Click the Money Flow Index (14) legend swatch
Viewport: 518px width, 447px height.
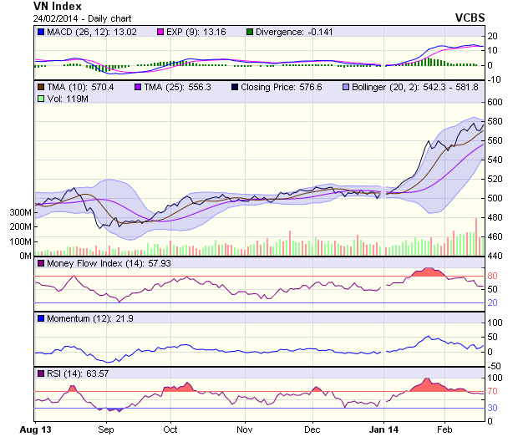[40, 264]
